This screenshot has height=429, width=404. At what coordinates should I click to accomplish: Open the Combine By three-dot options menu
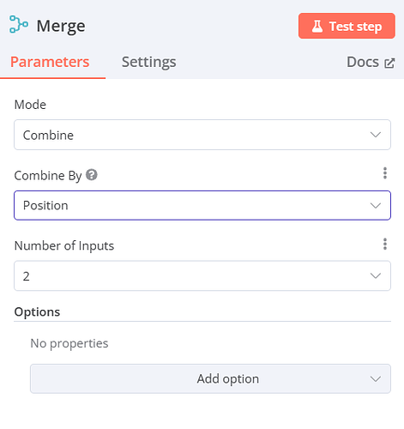pos(385,173)
